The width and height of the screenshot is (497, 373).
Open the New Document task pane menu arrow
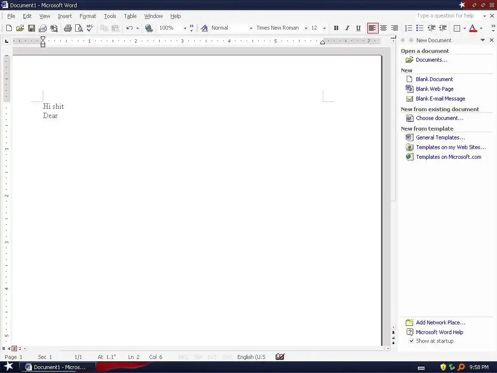click(x=482, y=40)
